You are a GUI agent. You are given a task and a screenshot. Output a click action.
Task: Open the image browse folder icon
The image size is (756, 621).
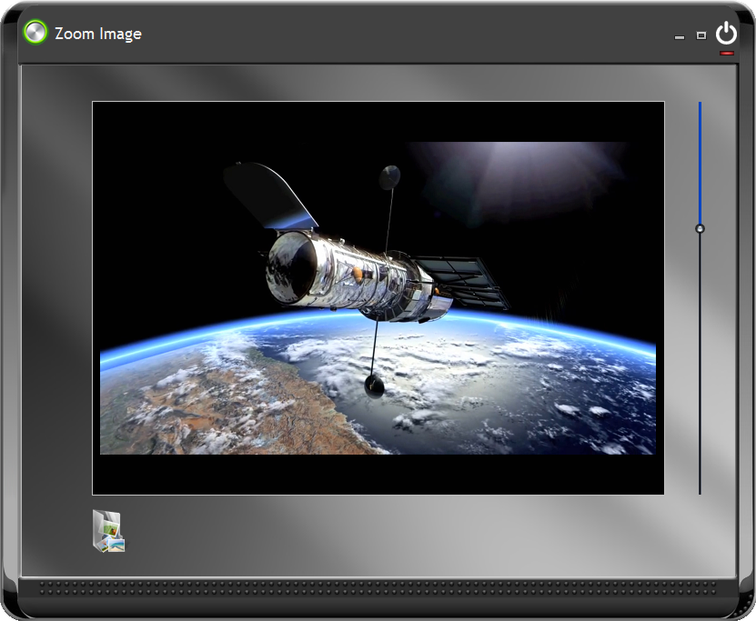(x=109, y=531)
